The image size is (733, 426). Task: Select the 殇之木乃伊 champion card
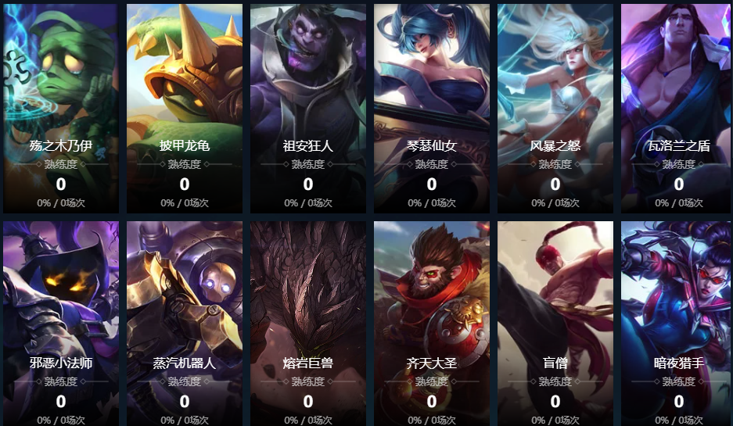point(61,109)
